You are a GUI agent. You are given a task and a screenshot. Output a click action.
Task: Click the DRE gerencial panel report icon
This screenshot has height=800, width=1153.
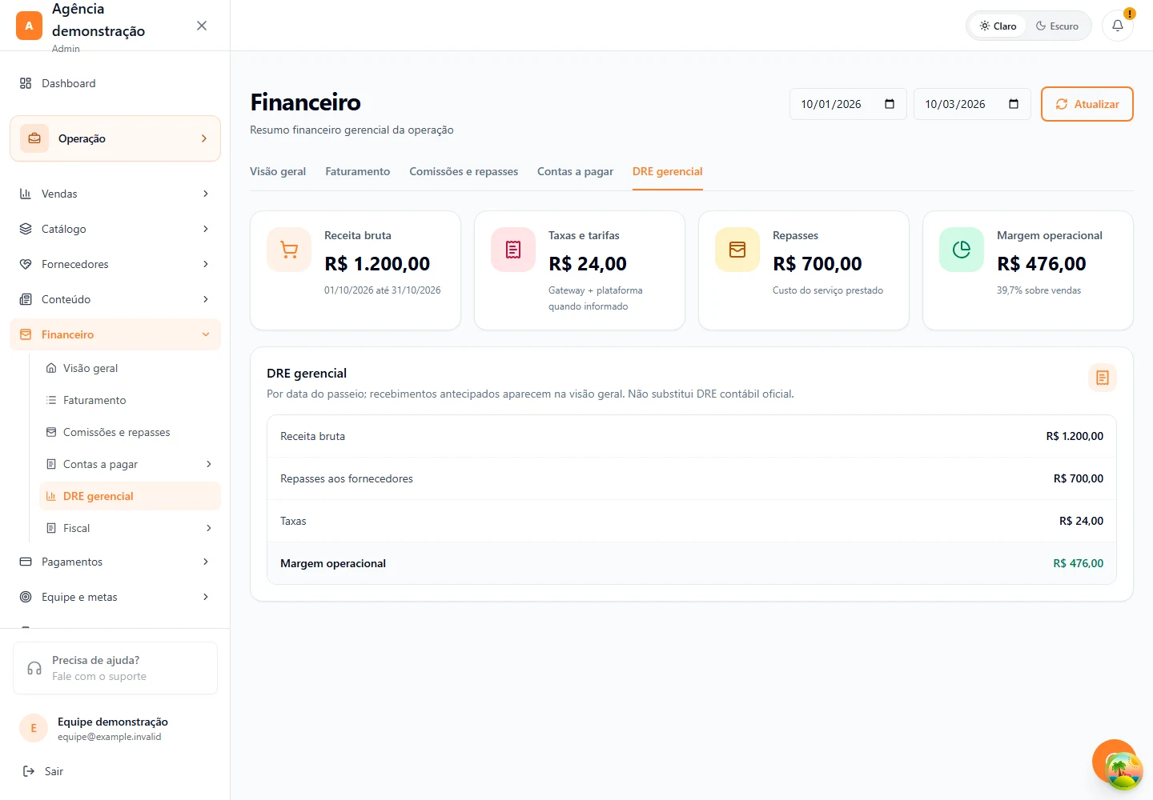1103,378
